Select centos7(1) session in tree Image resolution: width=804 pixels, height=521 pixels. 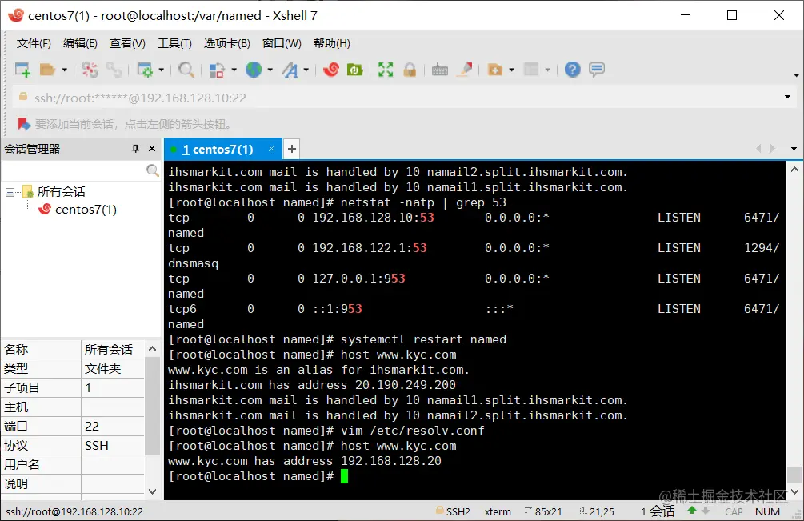click(x=86, y=209)
